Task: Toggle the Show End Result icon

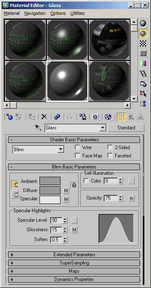Action: click(x=121, y=117)
